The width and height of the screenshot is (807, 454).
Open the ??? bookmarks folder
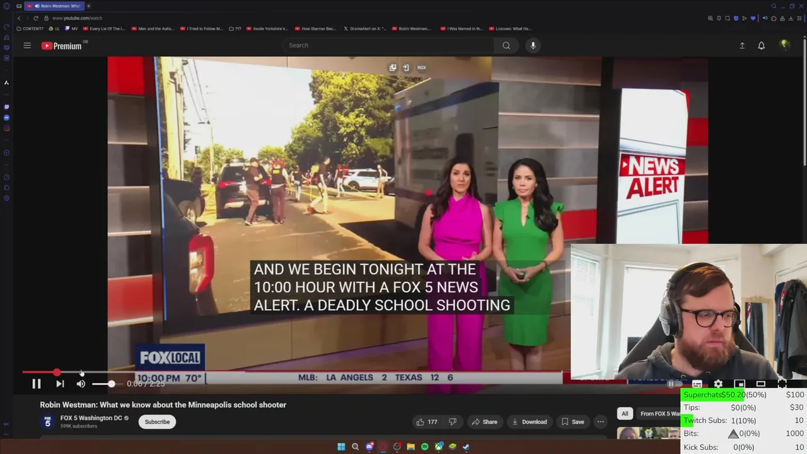[235, 28]
